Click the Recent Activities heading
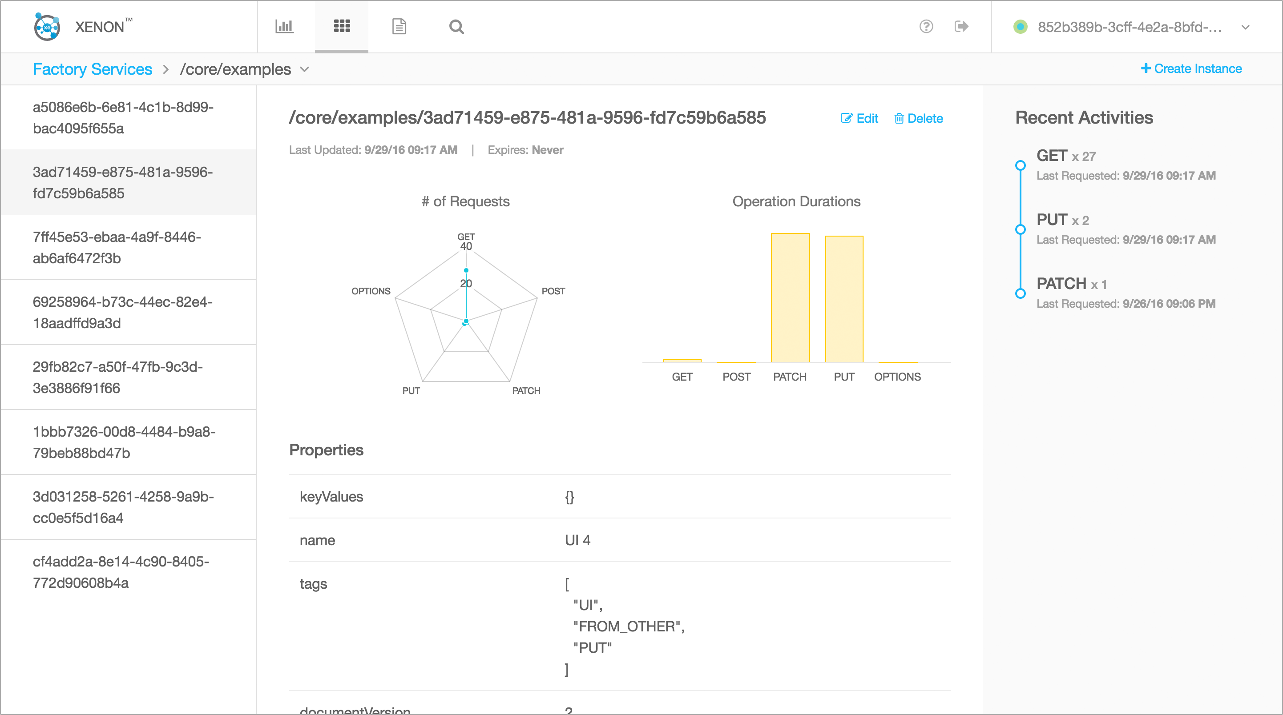The width and height of the screenshot is (1283, 715). click(1084, 117)
